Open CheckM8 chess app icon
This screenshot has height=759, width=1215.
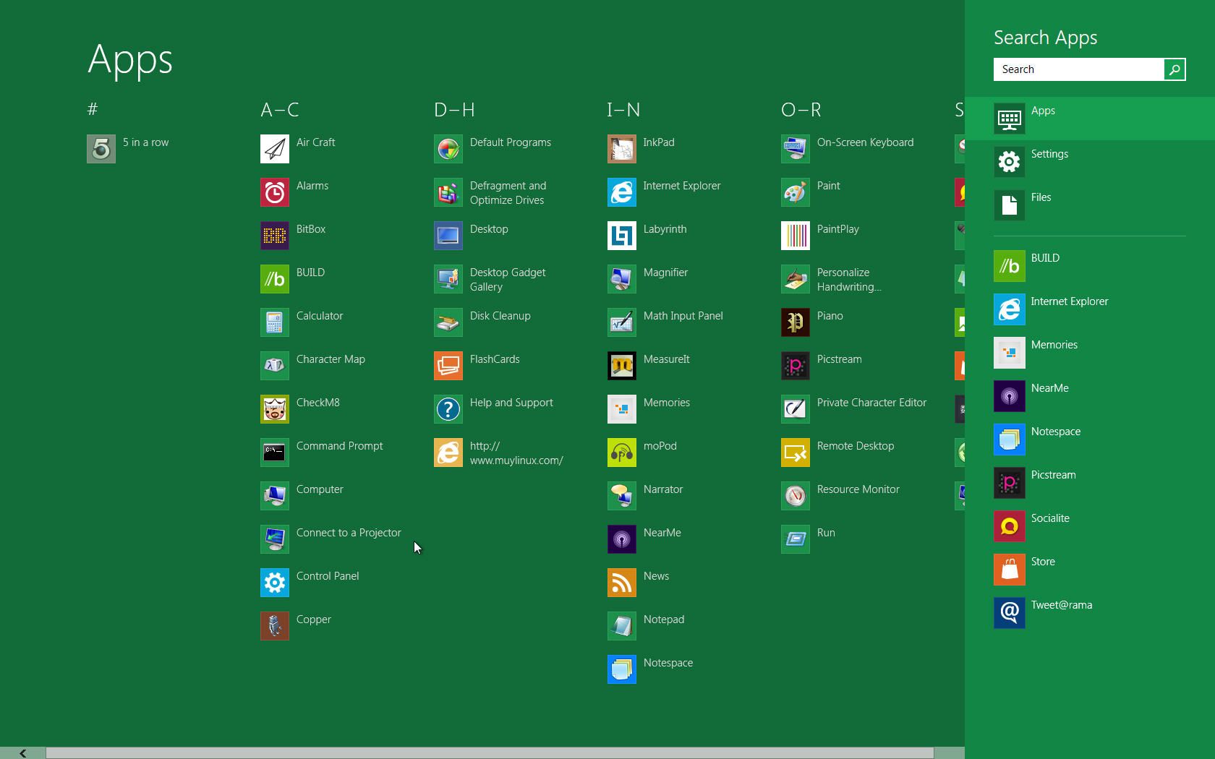275,409
